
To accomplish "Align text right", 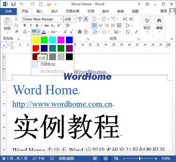I will pos(107,26).
